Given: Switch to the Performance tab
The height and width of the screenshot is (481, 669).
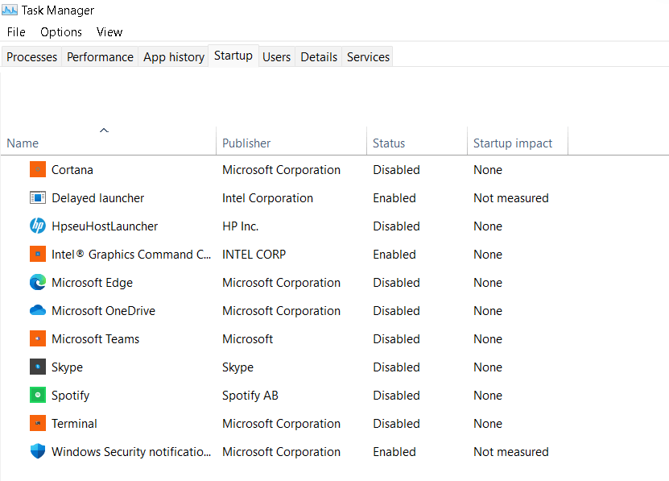Looking at the screenshot, I should [100, 56].
